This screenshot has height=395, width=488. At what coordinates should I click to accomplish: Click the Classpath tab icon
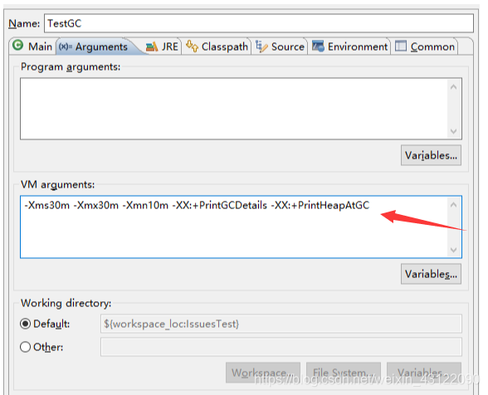pyautogui.click(x=192, y=46)
